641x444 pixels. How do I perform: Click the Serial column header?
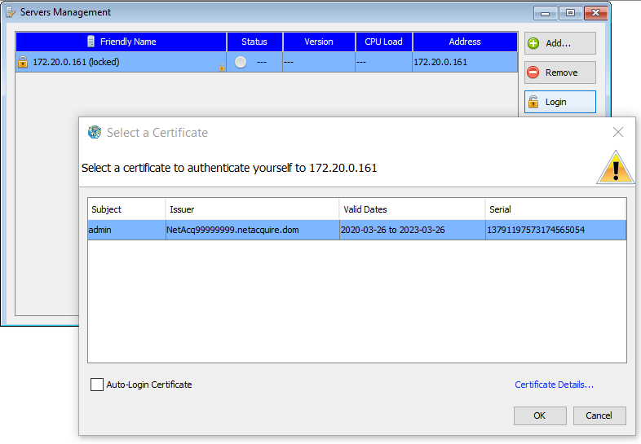[x=555, y=209]
